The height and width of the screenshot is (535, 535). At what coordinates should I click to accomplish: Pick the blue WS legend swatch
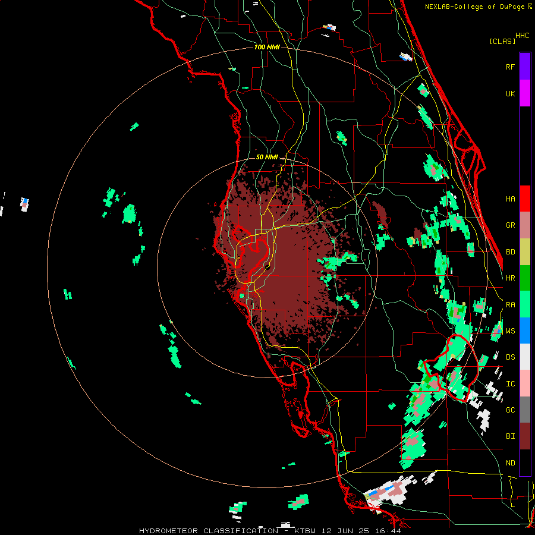[525, 331]
